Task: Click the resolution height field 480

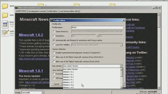Action: [x=111, y=36]
